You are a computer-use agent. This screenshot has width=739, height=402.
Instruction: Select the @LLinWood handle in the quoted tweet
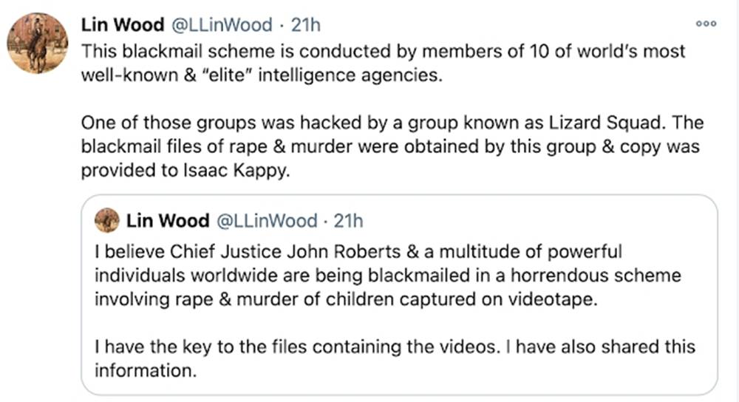[265, 220]
